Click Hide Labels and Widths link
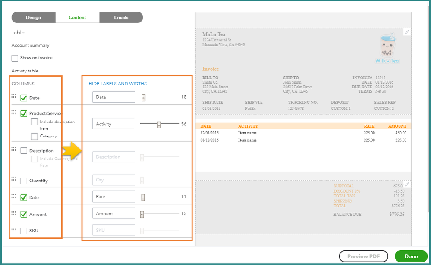Image resolution: width=431 pixels, height=265 pixels. (118, 84)
